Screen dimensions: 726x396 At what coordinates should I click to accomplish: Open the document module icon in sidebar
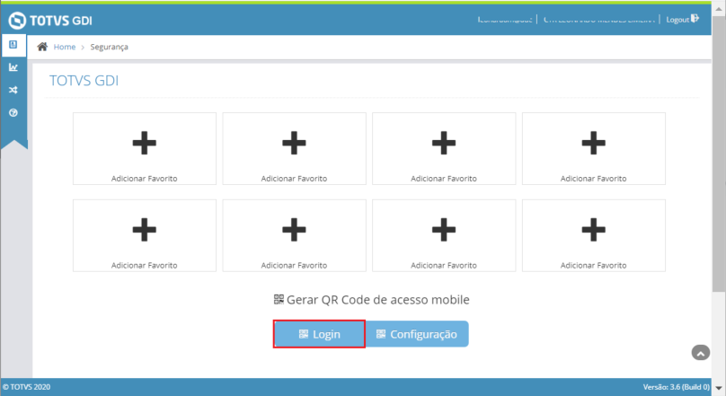(13, 45)
